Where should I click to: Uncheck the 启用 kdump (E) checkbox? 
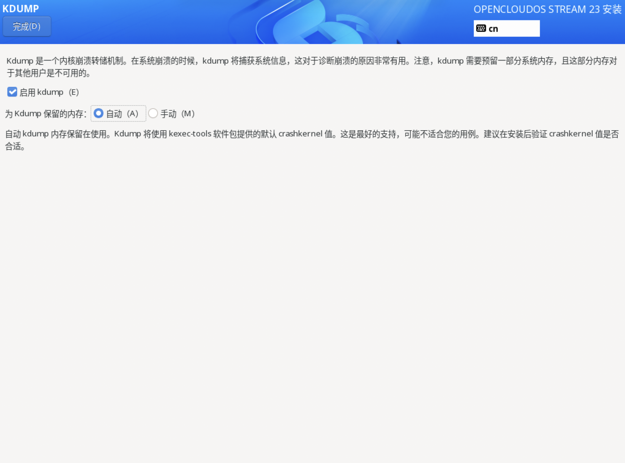(x=12, y=92)
